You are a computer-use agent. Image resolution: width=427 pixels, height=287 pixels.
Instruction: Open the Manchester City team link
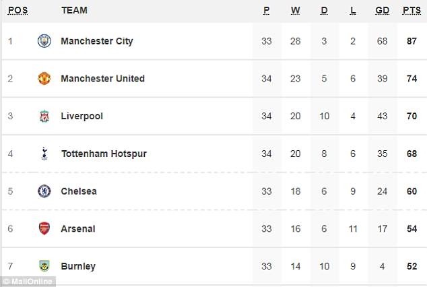coord(97,41)
